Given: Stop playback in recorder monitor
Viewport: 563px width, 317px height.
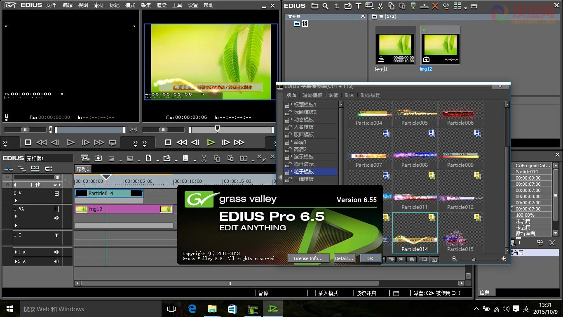Looking at the screenshot, I should [x=168, y=142].
